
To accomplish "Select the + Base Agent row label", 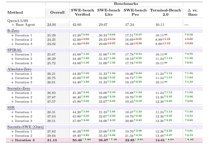I will click(x=23, y=25).
